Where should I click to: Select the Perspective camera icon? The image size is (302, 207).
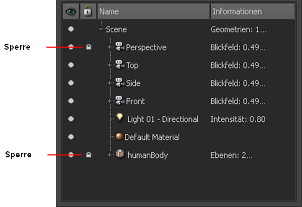point(119,47)
